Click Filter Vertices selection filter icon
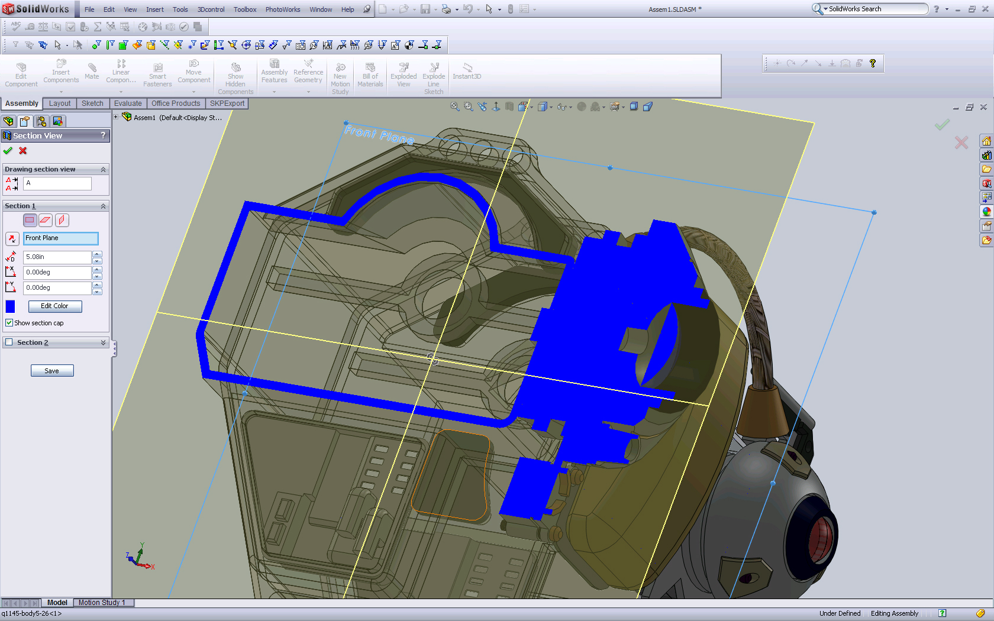The image size is (994, 621). [x=96, y=45]
